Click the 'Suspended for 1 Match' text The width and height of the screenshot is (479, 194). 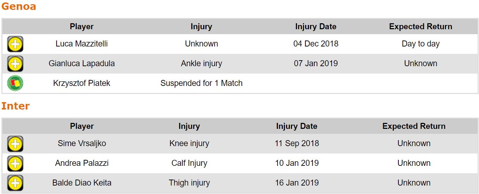(x=201, y=83)
